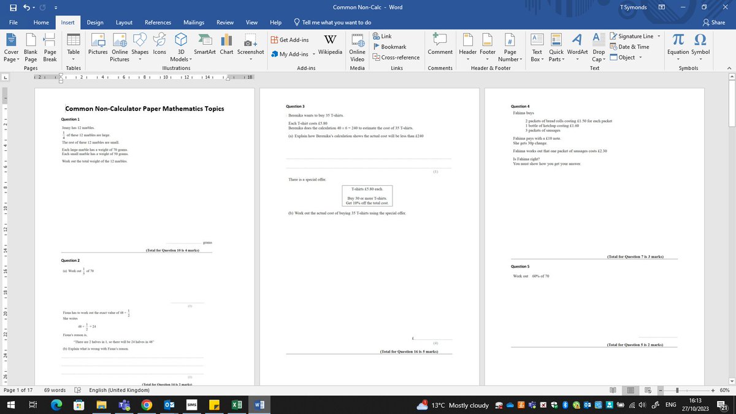Switch to Print Layout view

click(x=631, y=390)
